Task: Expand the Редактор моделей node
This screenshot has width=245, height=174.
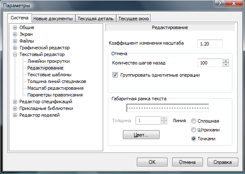Action: point(15,115)
